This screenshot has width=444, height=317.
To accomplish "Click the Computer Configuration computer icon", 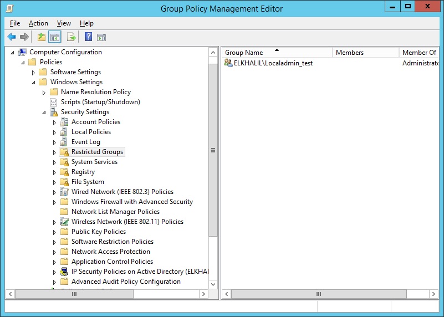I will [x=22, y=52].
